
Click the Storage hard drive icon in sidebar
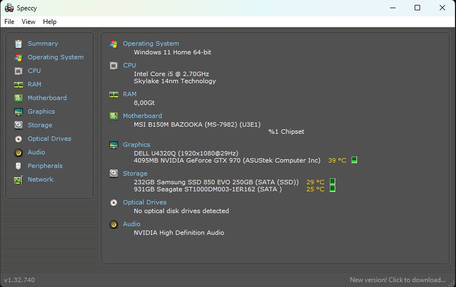[19, 125]
